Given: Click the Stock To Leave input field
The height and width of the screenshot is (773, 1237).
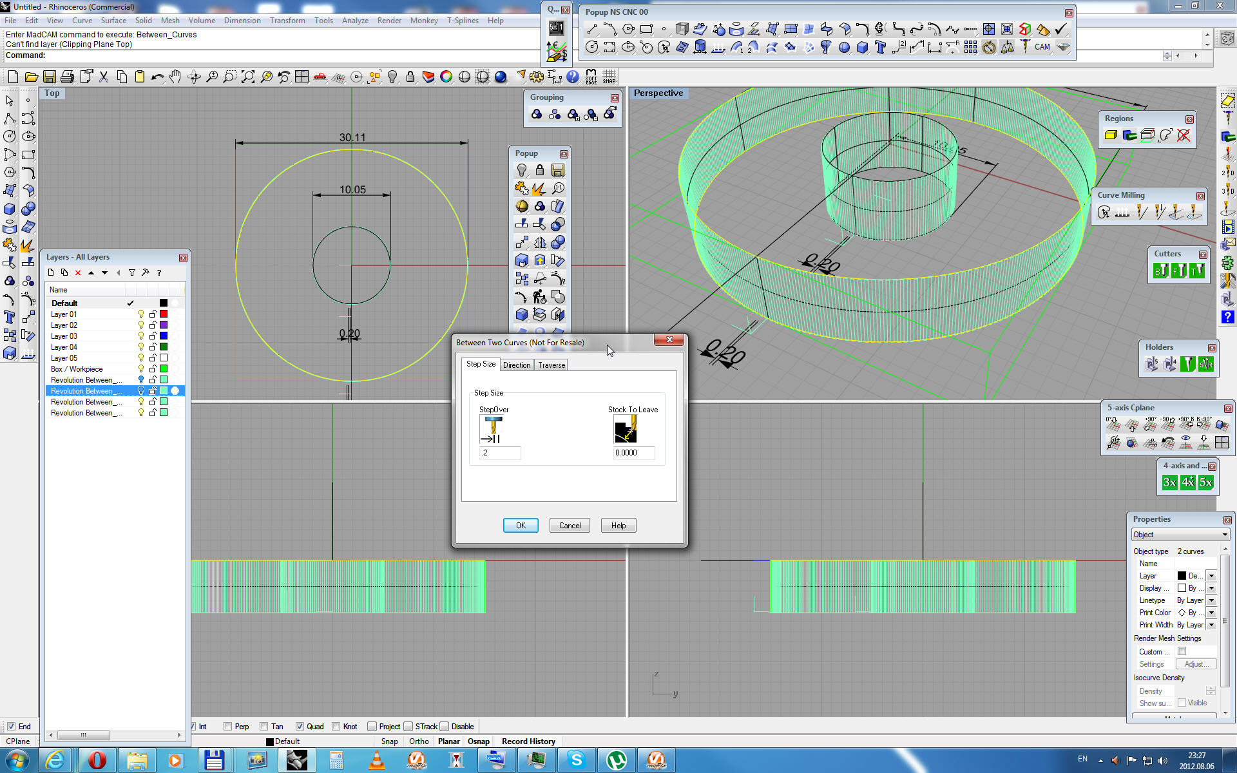Looking at the screenshot, I should (x=633, y=453).
